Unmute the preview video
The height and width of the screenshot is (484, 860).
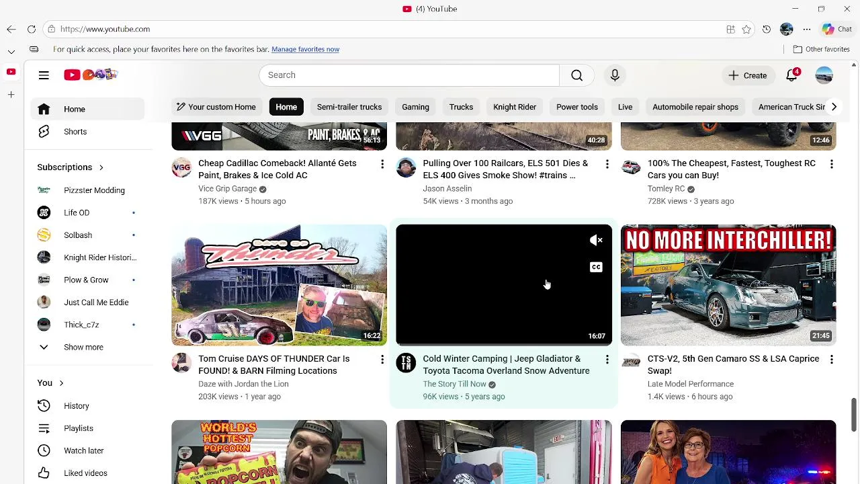coord(596,241)
